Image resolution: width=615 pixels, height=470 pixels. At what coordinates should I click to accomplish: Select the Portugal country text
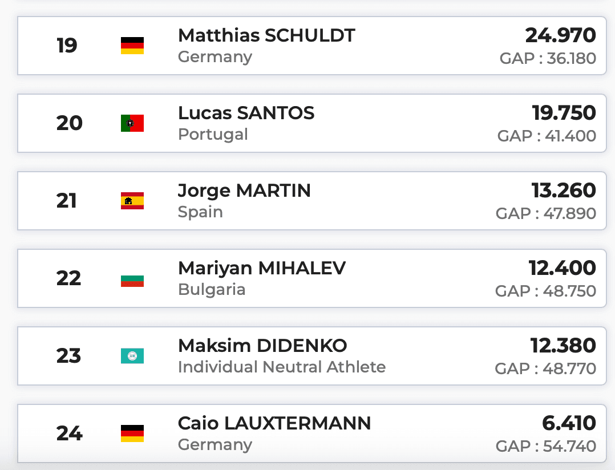(x=213, y=135)
